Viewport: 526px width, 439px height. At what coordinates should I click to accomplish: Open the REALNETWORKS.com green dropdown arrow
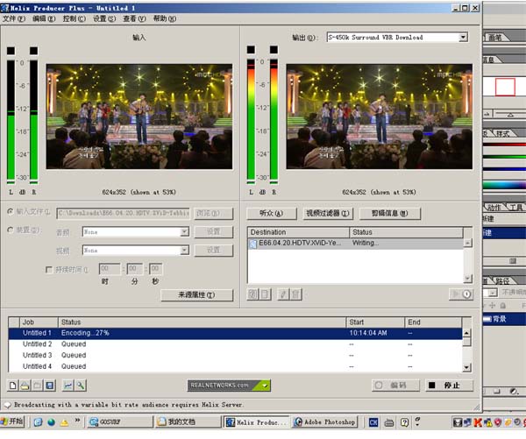point(265,386)
